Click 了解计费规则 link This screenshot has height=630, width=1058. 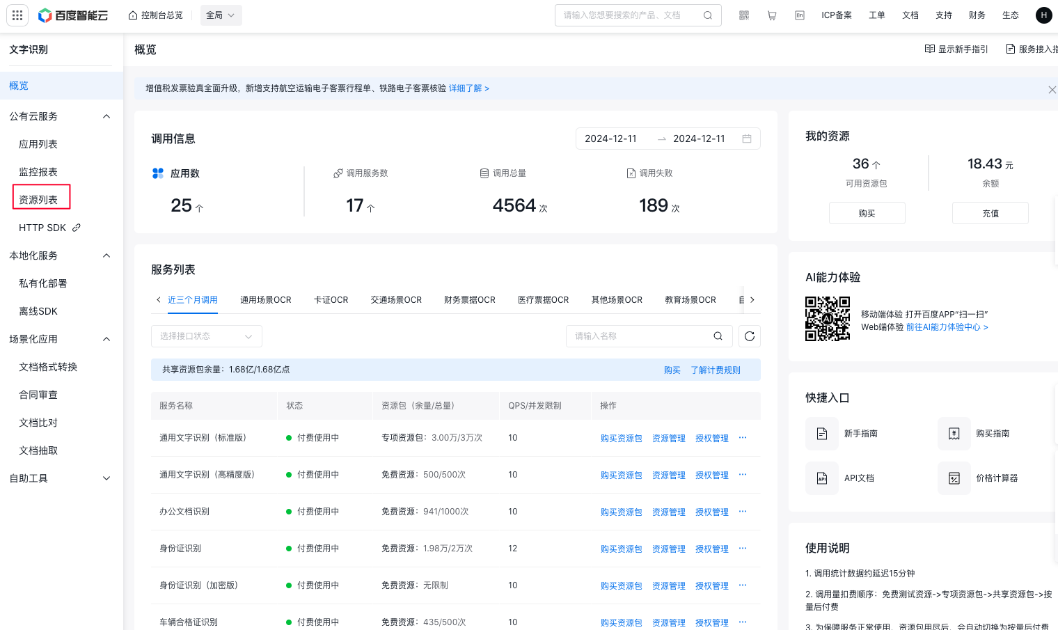pos(716,370)
